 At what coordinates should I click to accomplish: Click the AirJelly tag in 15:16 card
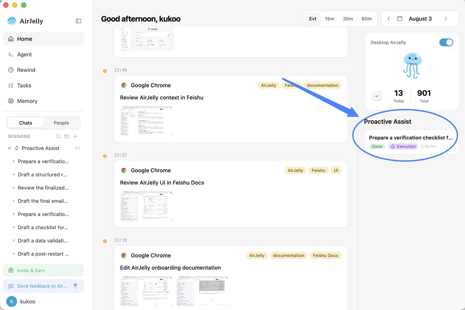[257, 255]
